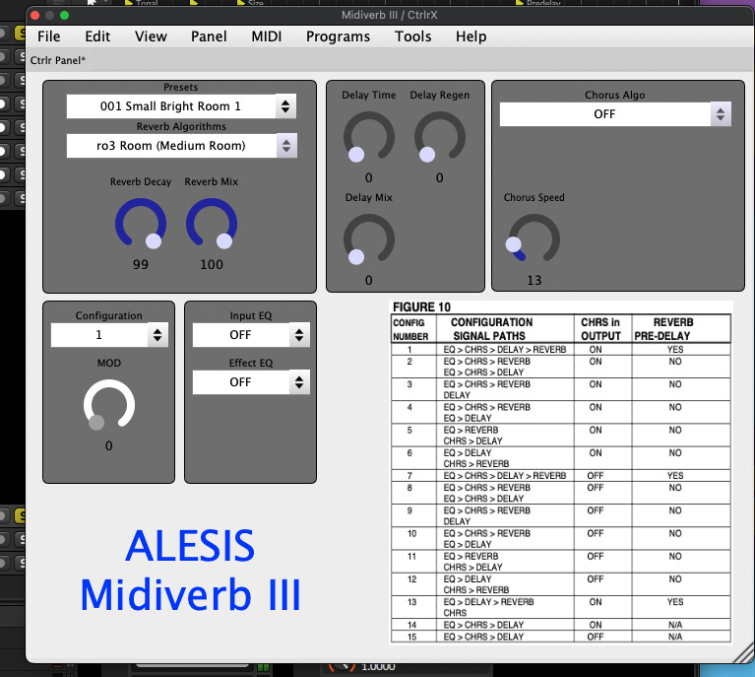Open Reverb Algorithms dropdown showing ro3 Room
Viewport: 755px width, 677px height.
181,146
